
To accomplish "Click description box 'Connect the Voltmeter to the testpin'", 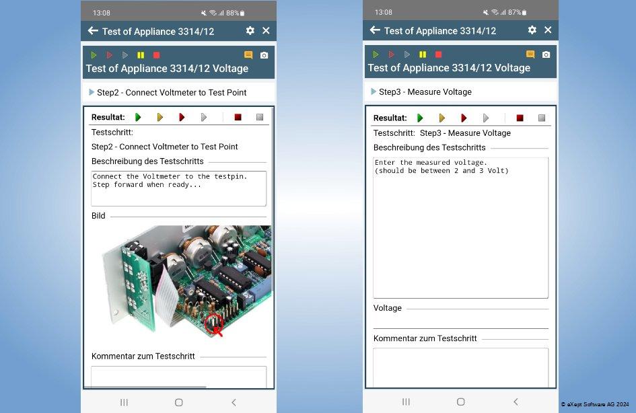I will [178, 188].
